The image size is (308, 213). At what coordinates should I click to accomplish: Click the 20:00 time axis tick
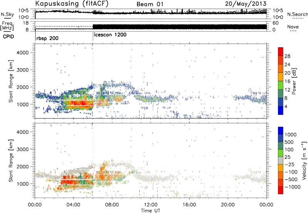228,205
